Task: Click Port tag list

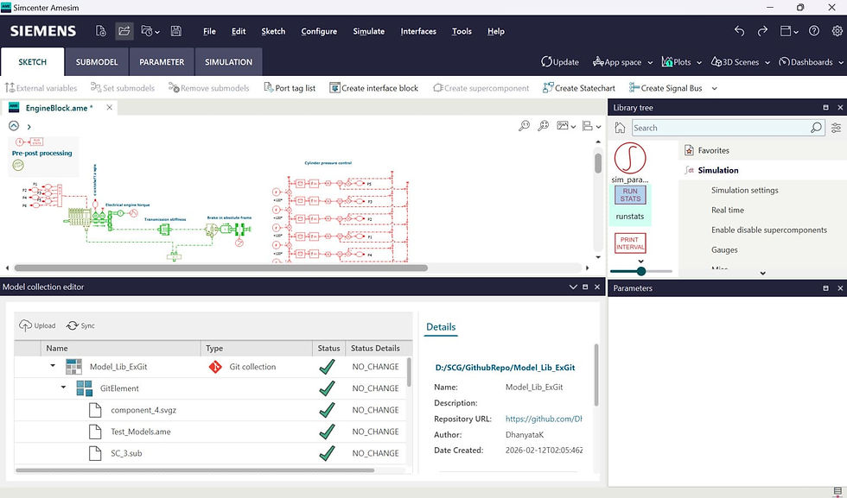Action: 290,88
